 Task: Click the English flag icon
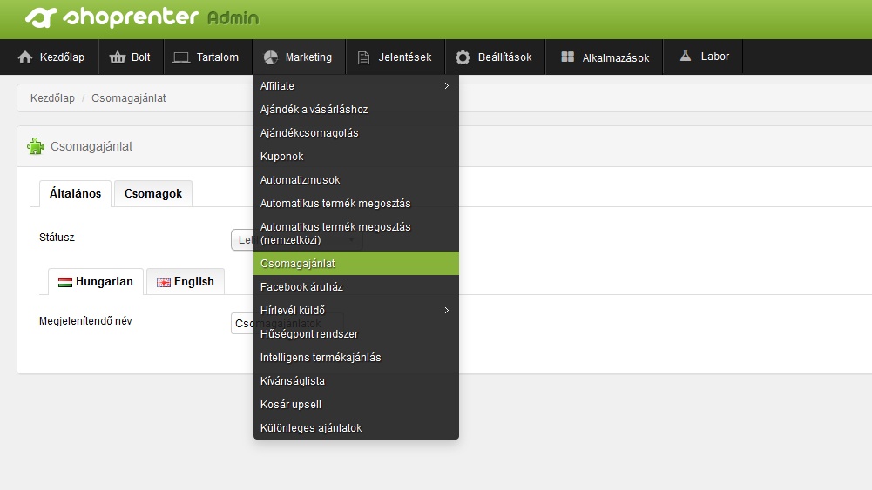(164, 282)
